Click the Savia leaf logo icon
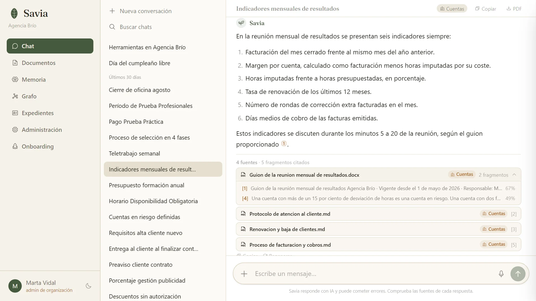The width and height of the screenshot is (536, 301). (14, 13)
